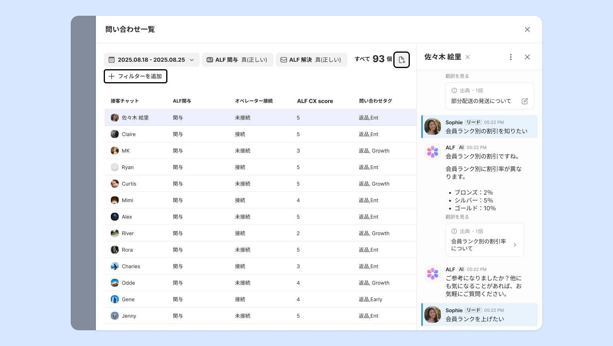
Task: Click Rora's avatar in the list
Action: point(115,250)
